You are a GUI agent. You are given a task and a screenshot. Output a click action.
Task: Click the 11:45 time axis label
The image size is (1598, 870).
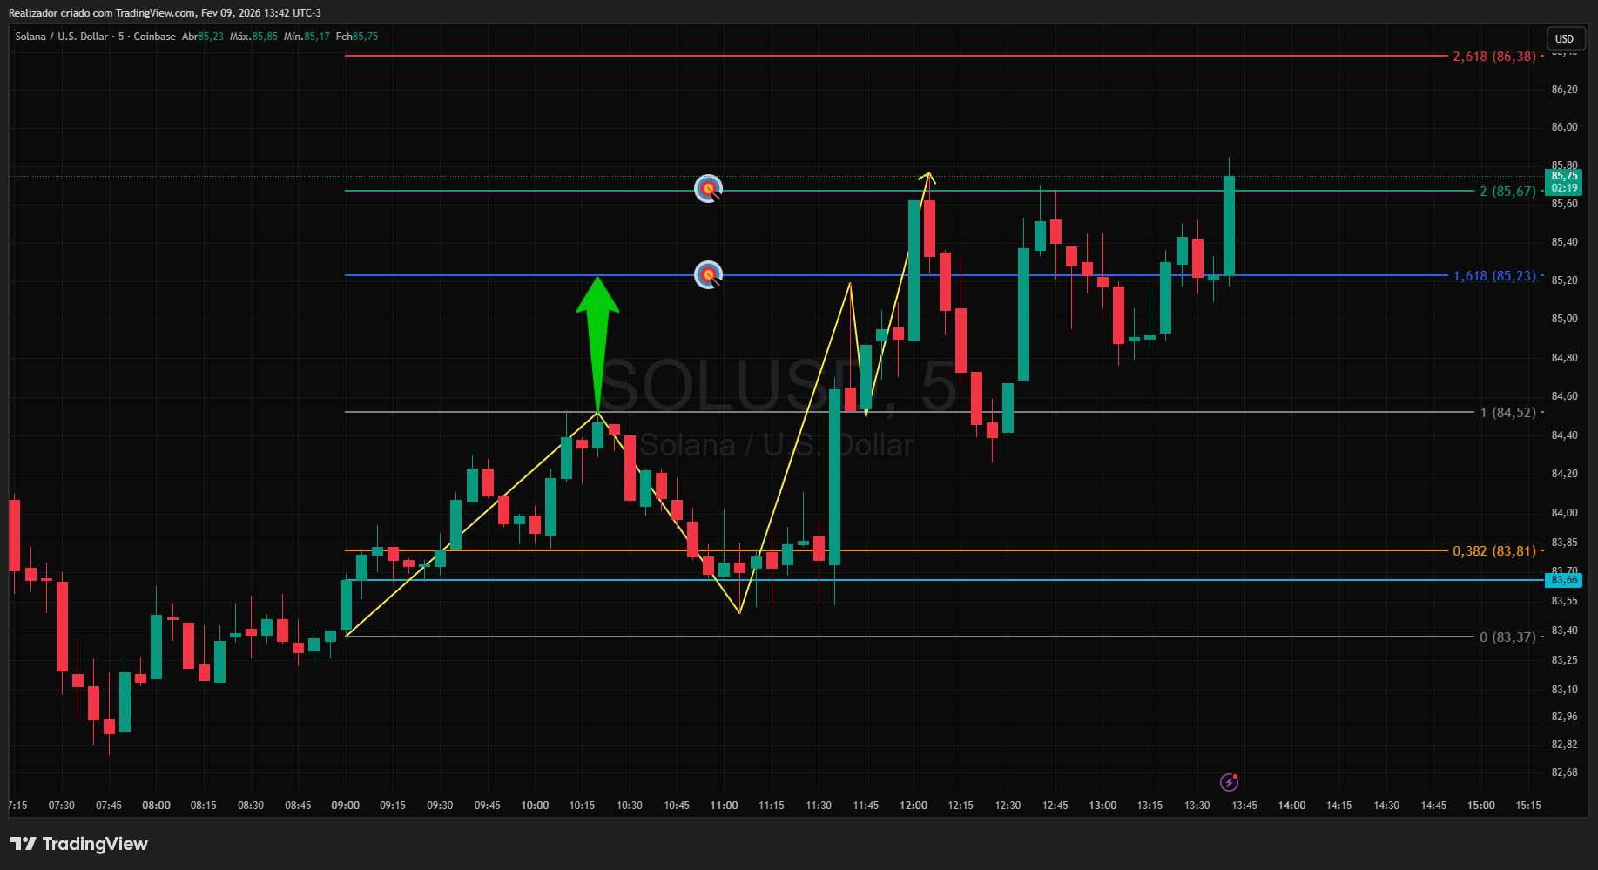(x=866, y=806)
